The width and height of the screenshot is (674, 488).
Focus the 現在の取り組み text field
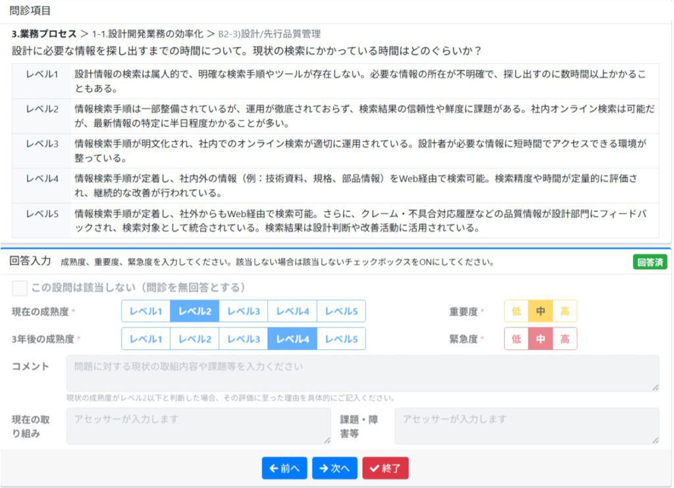(198, 426)
